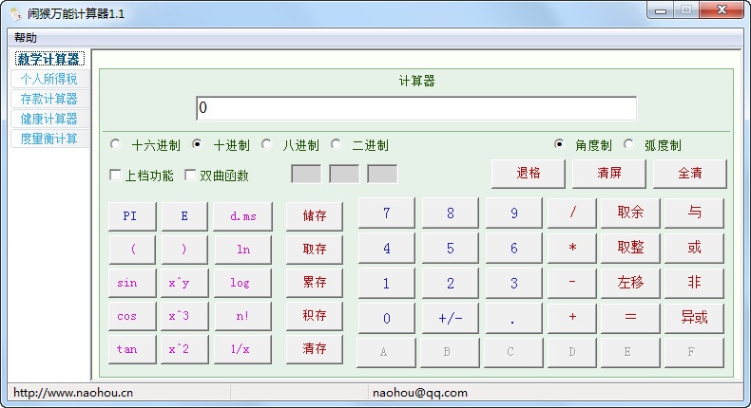Click 储存 memory store button
751x408 pixels.
click(x=315, y=216)
